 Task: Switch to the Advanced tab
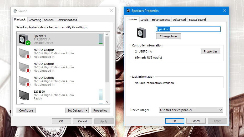point(179,20)
